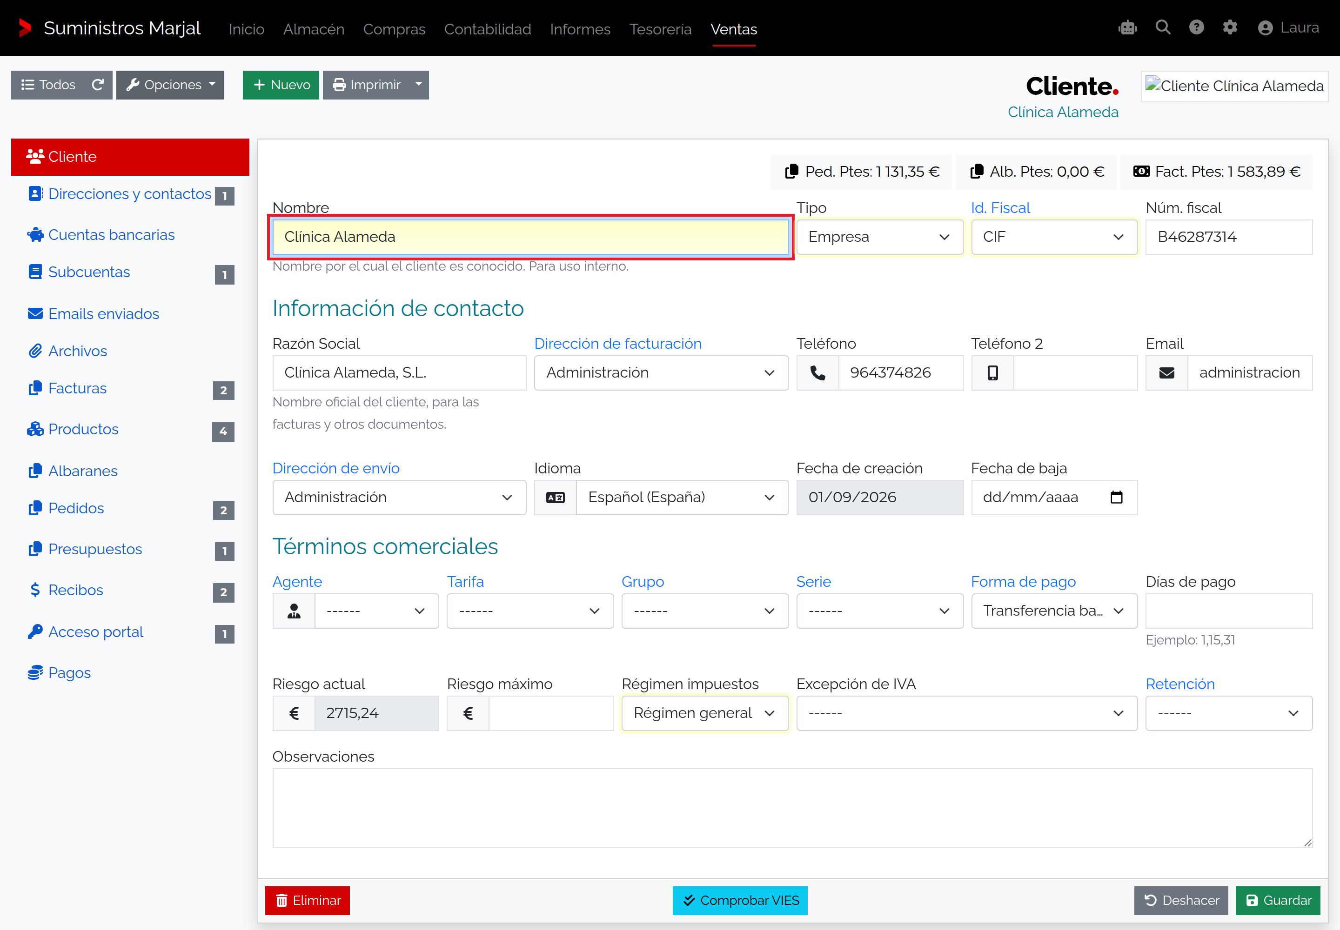Click the red Eliminar button
Image resolution: width=1340 pixels, height=930 pixels.
[x=307, y=900]
